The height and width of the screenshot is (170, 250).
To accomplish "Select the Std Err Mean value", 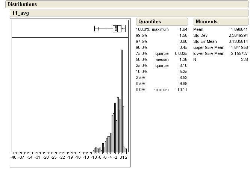I will pos(238,41).
